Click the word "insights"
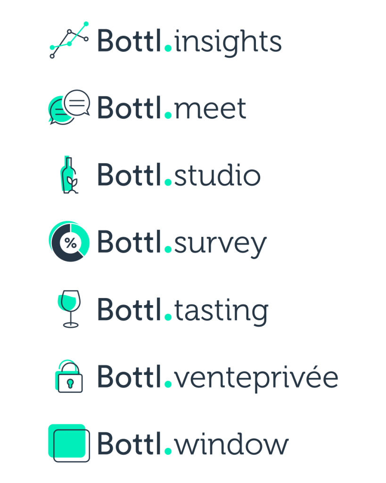386x483 pixels. [228, 42]
